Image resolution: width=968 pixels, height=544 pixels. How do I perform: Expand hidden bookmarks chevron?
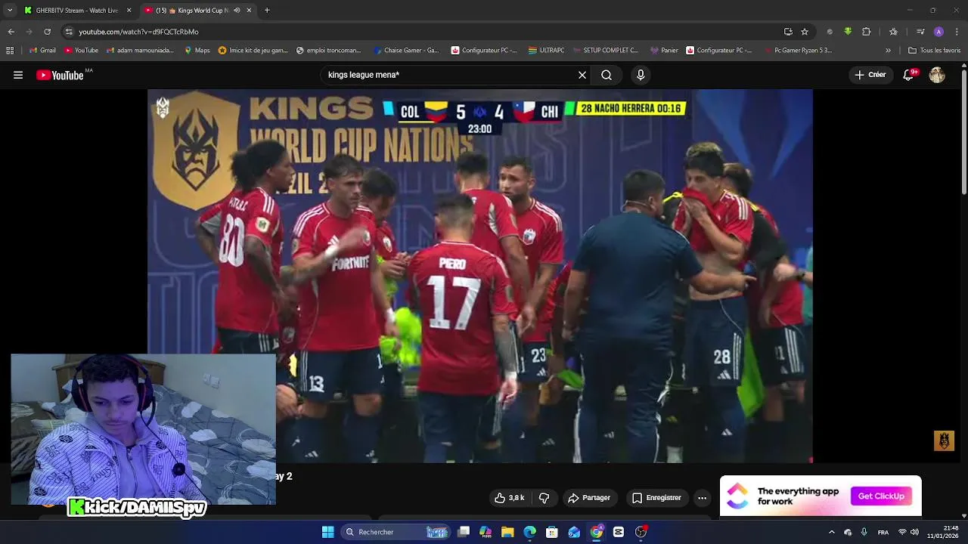coord(888,51)
